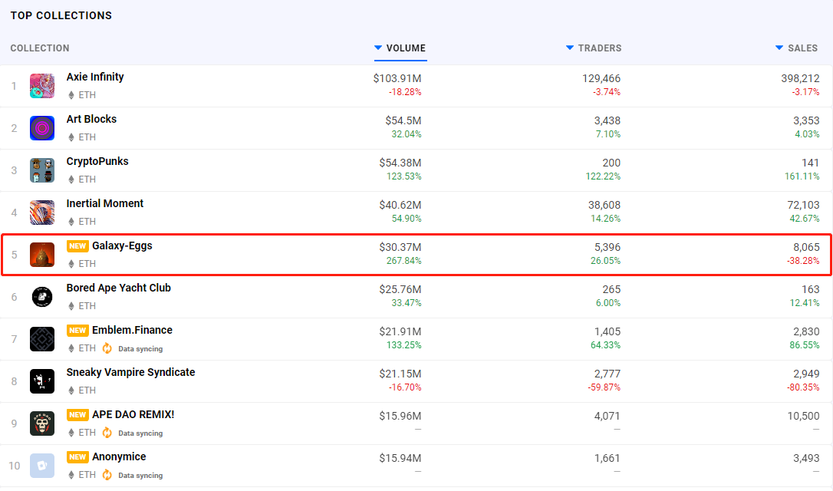This screenshot has width=833, height=491.
Task: Open the APE DAO REMIX! collection link
Action: point(133,414)
